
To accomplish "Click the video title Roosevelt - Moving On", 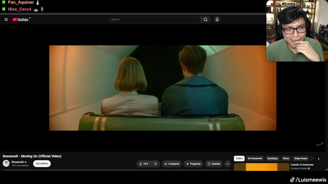I will [x=32, y=156].
